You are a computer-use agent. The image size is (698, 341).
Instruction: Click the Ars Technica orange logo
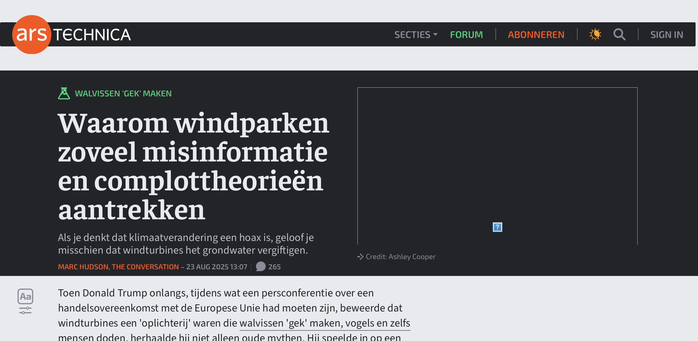(31, 34)
